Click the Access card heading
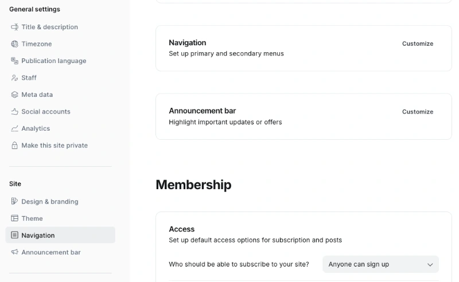Viewport: 459px width, 282px height. click(181, 229)
